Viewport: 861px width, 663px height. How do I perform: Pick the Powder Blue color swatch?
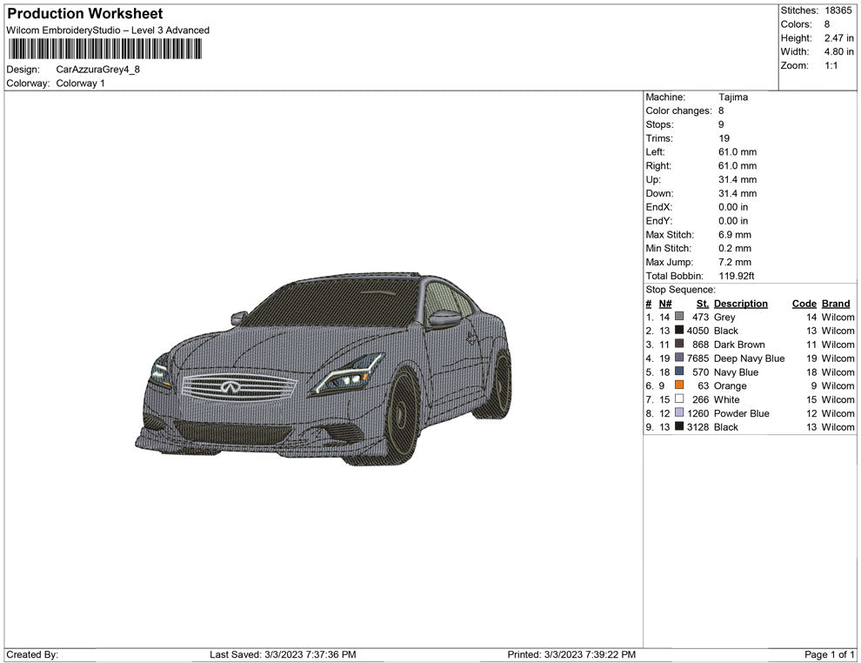679,413
